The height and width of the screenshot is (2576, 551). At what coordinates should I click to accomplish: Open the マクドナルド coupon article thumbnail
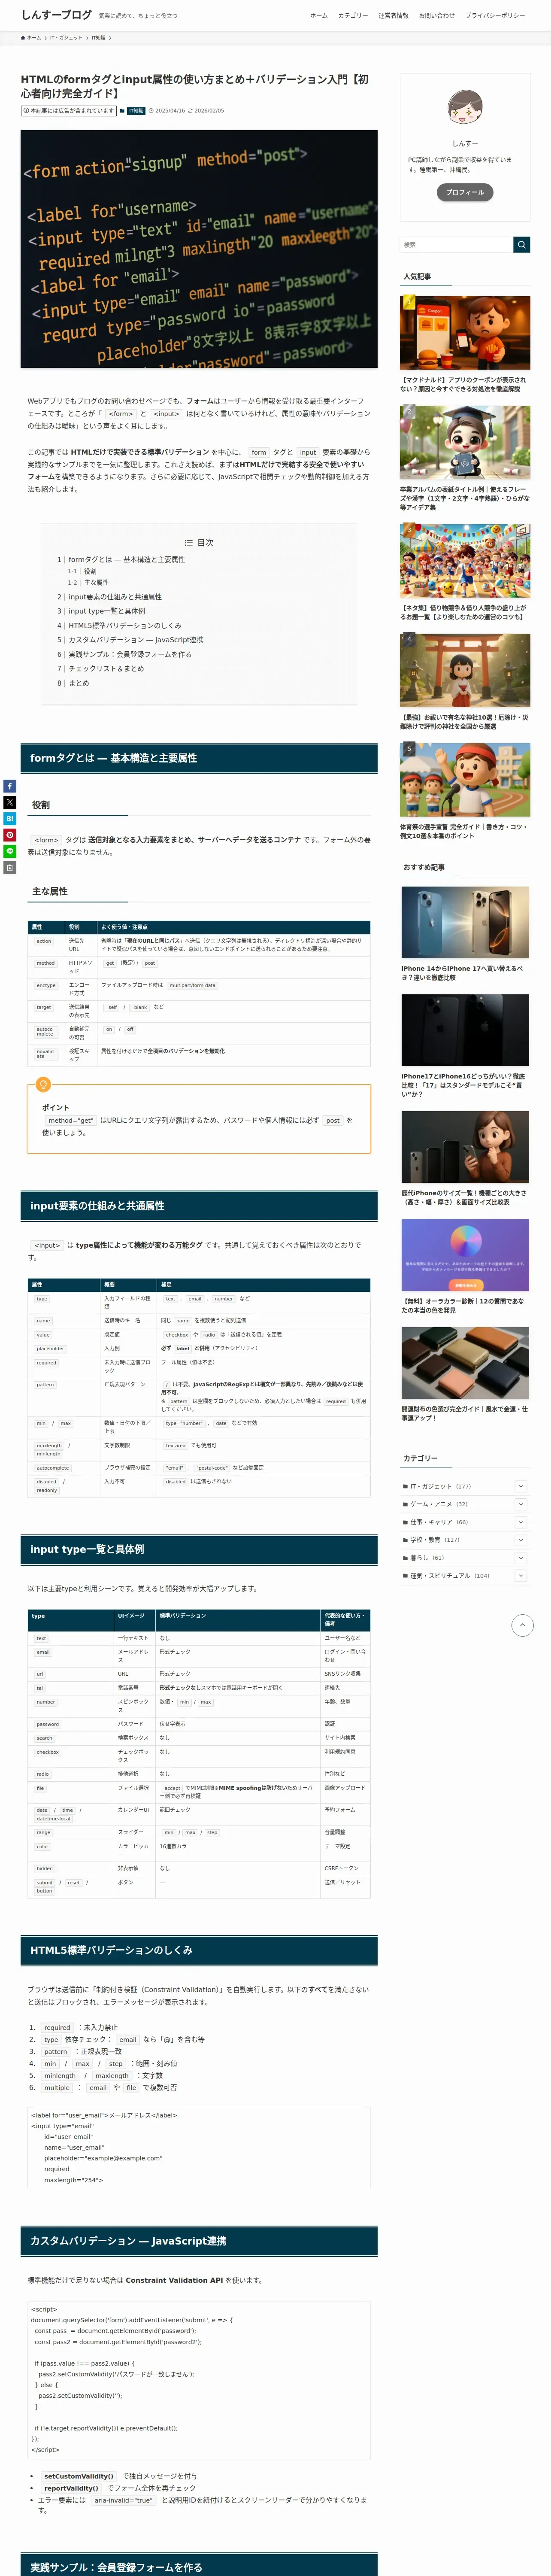pyautogui.click(x=465, y=334)
